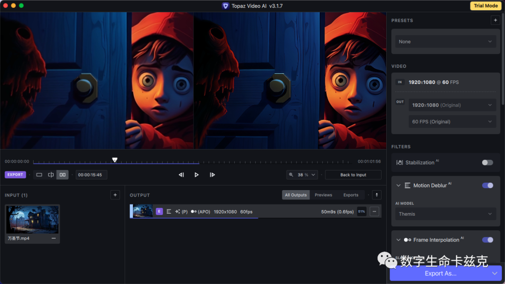Add a new preset with plus icon
The height and width of the screenshot is (284, 505).
click(x=495, y=20)
